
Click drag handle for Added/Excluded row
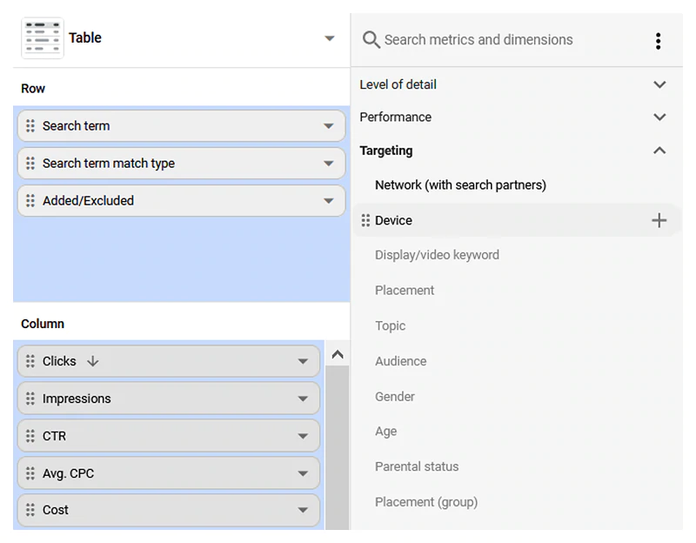30,201
